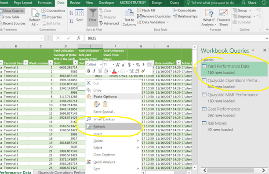
Task: Click the Consolidate tool
Action: tap(185, 11)
